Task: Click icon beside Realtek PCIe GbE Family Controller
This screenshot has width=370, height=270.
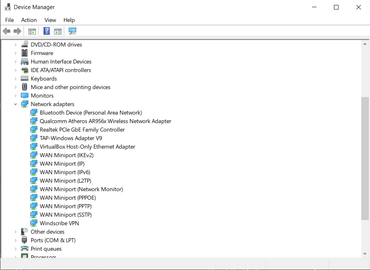Action: 34,130
